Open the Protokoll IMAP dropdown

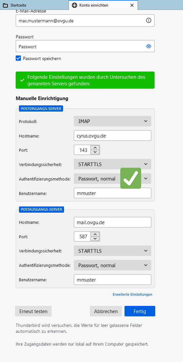click(x=112, y=121)
